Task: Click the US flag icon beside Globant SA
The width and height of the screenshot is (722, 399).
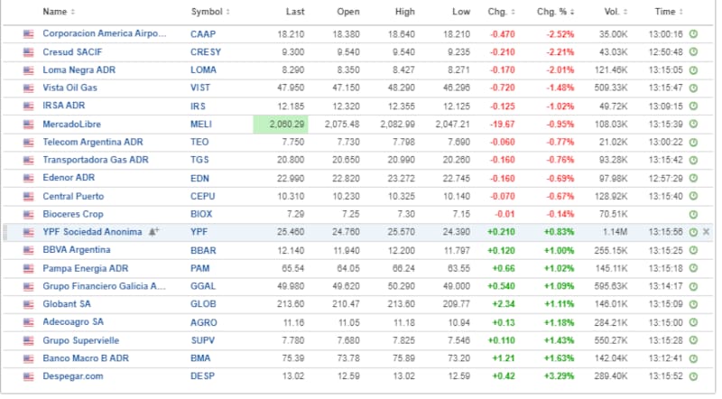Action: pyautogui.click(x=29, y=304)
